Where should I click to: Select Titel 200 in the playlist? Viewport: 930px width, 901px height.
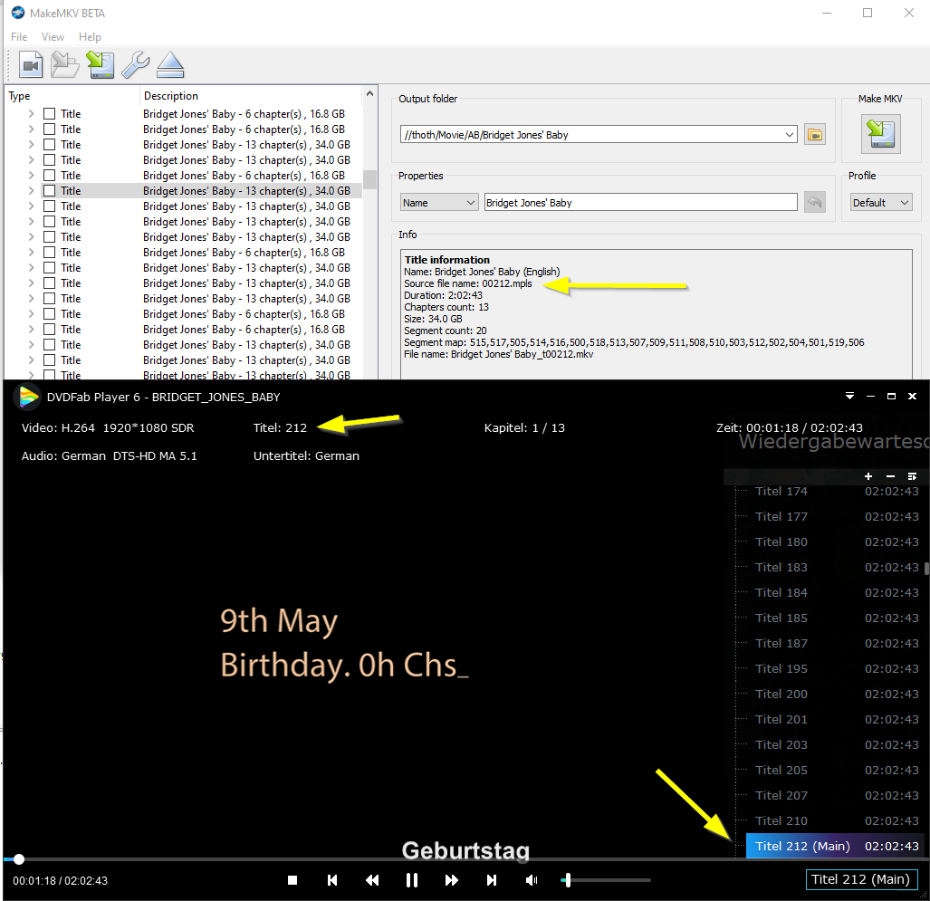click(781, 694)
